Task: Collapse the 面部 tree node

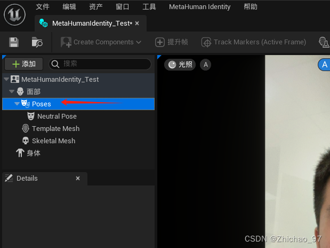Action: click(12, 91)
